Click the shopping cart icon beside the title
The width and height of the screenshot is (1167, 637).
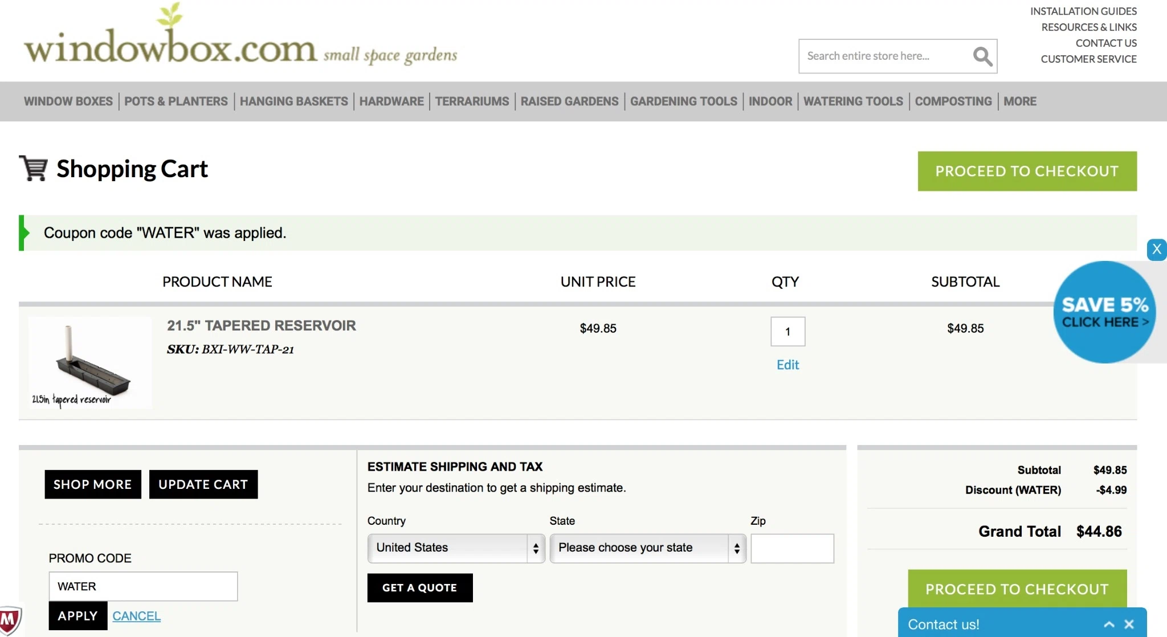[34, 168]
